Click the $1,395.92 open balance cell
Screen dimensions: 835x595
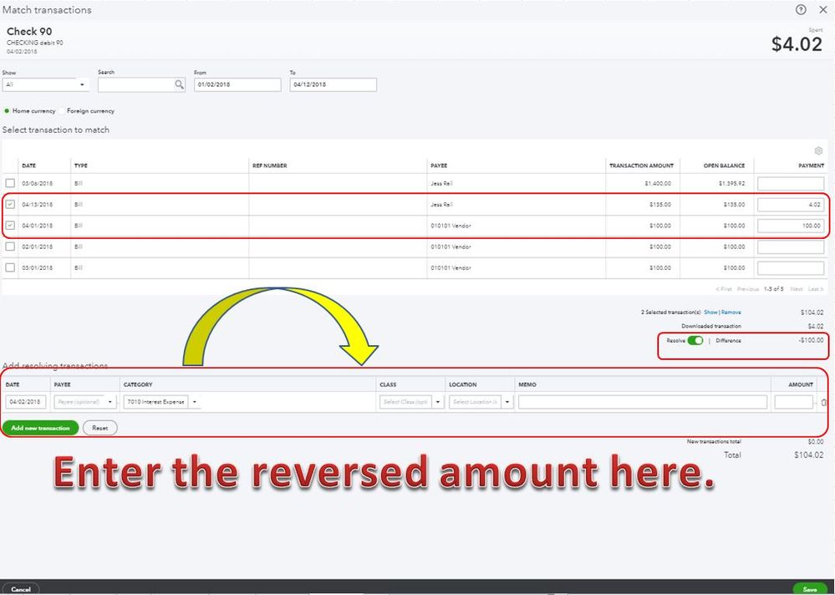[x=731, y=183]
